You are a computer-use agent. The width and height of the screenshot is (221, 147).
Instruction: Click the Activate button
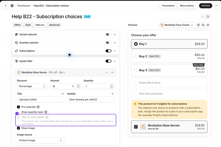tap(206, 6)
